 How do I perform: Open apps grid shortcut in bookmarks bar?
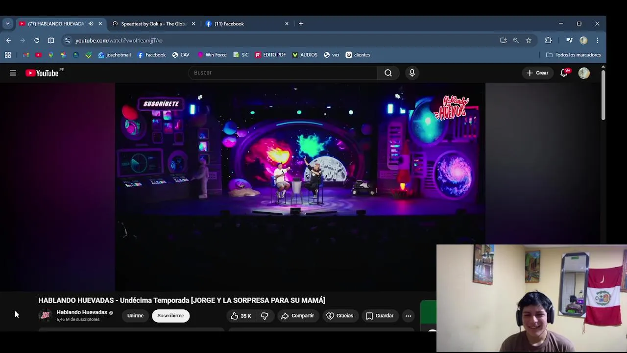point(8,55)
